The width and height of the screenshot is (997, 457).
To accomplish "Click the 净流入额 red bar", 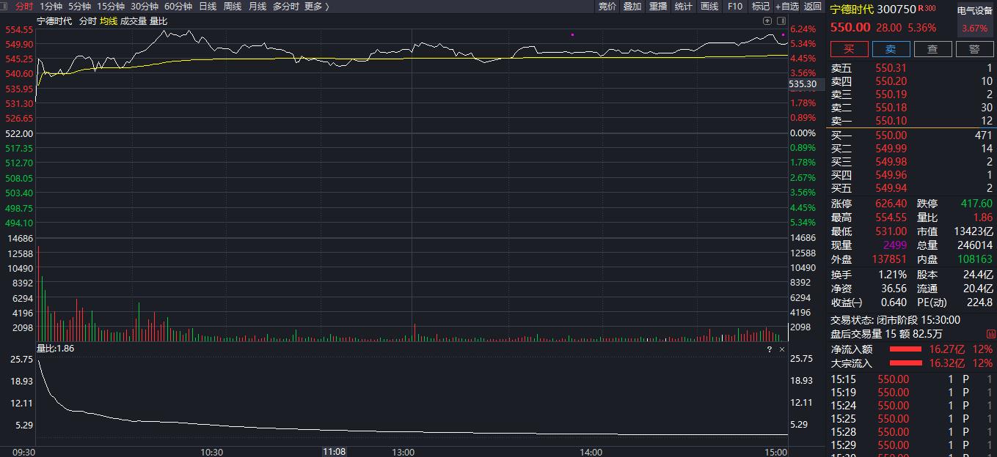I will coord(905,349).
